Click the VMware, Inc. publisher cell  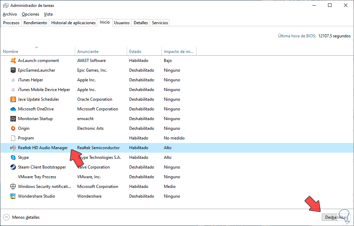coord(89,177)
